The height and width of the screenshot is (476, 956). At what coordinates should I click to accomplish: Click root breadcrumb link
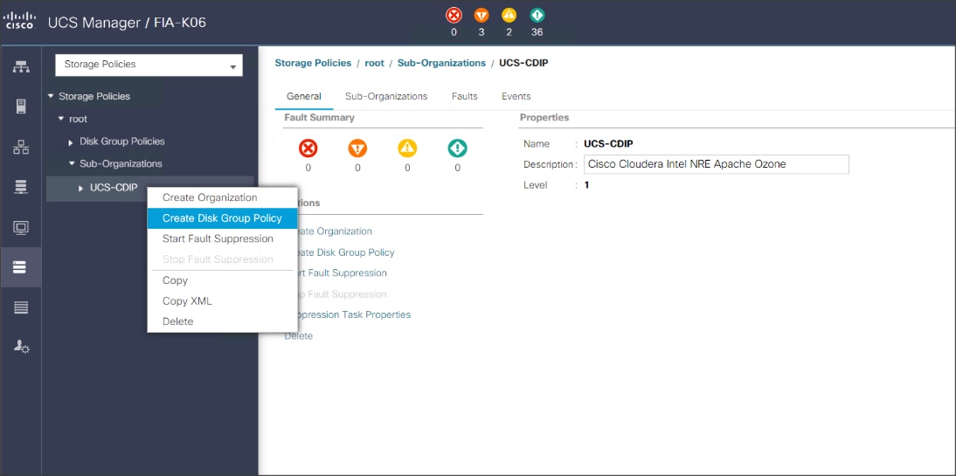click(374, 63)
